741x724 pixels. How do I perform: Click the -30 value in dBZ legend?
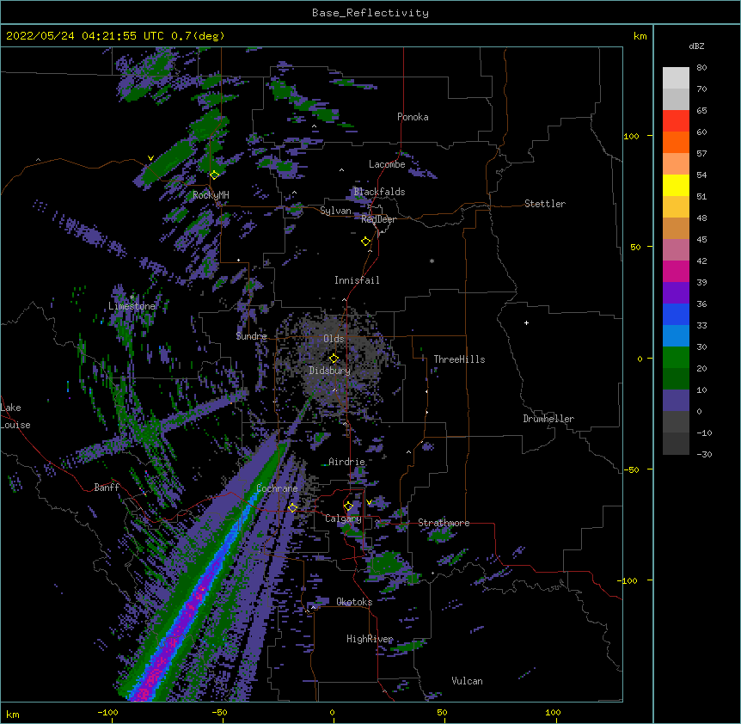(704, 455)
